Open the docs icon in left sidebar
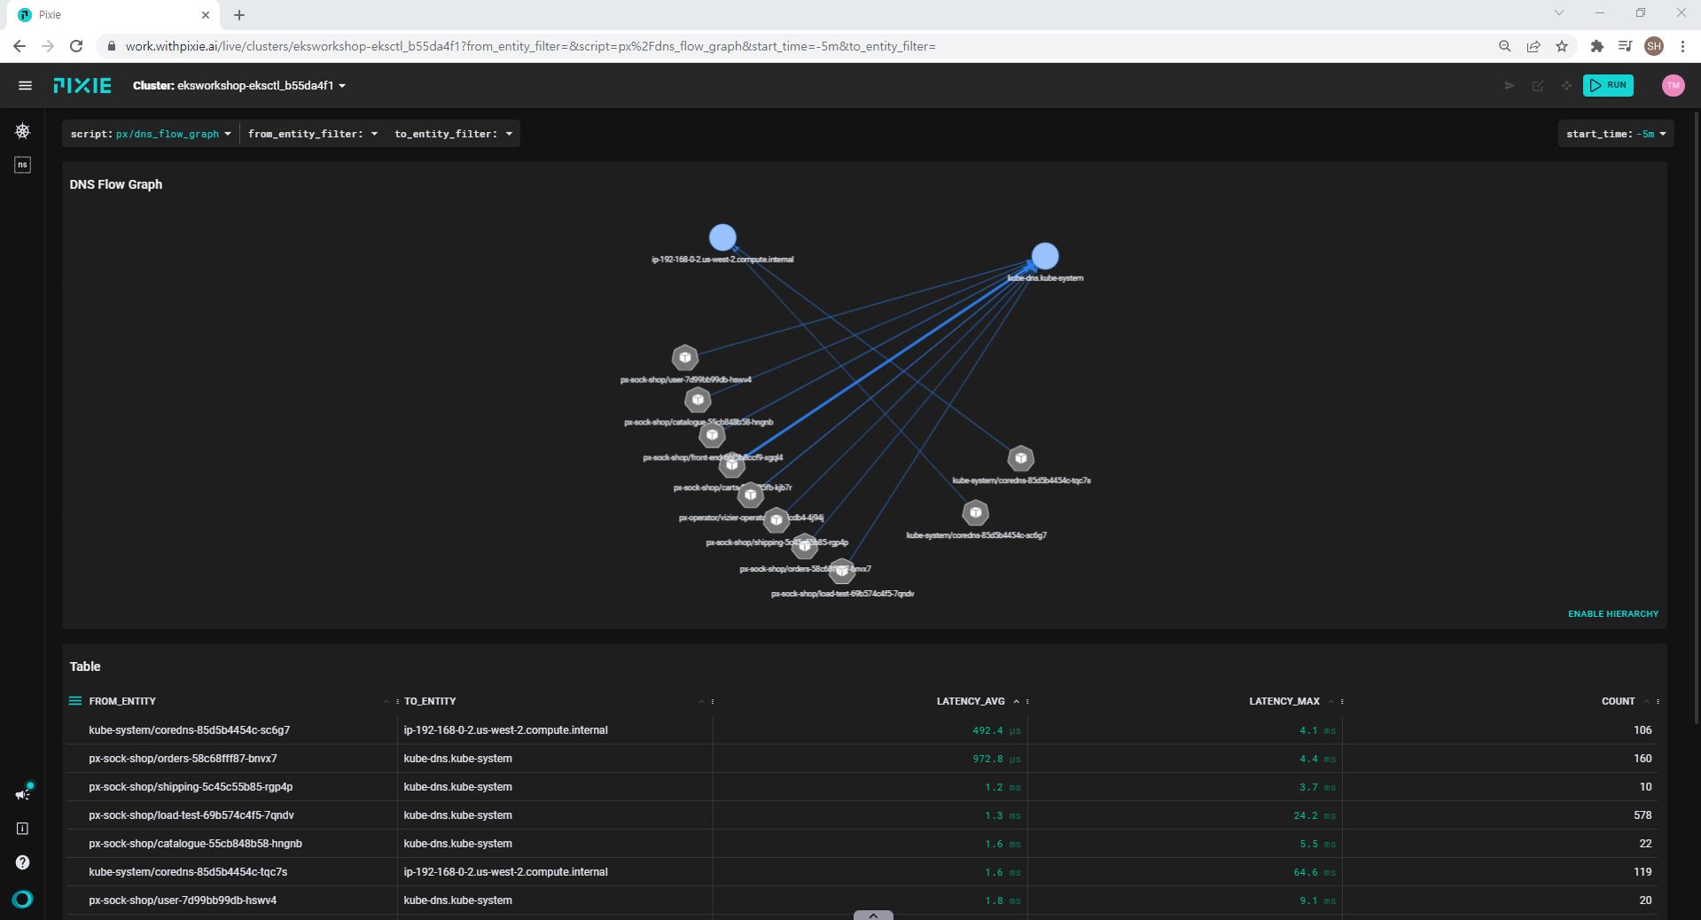This screenshot has height=920, width=1701. pos(23,829)
